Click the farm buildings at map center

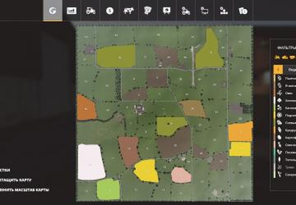tap(139, 109)
